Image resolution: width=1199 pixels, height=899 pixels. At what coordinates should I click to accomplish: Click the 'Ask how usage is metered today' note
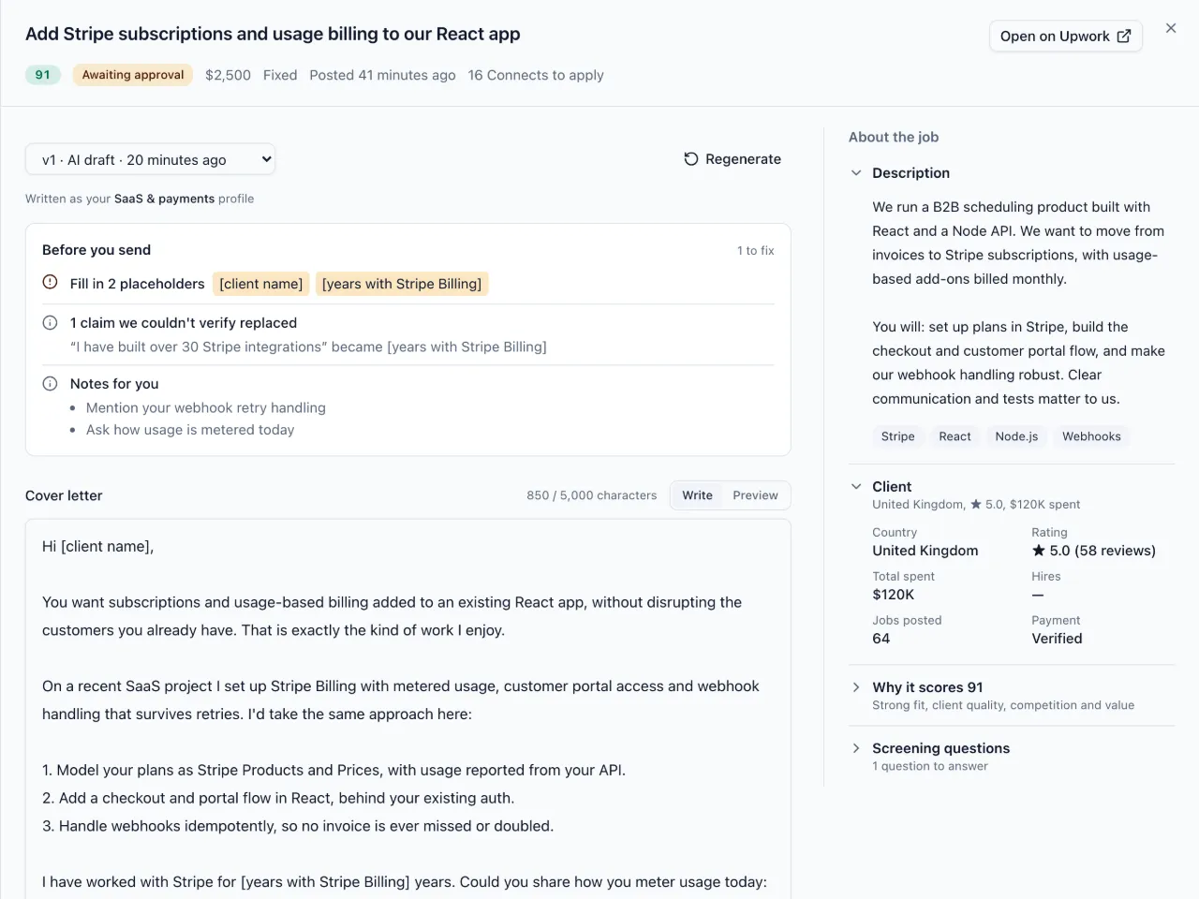click(190, 430)
